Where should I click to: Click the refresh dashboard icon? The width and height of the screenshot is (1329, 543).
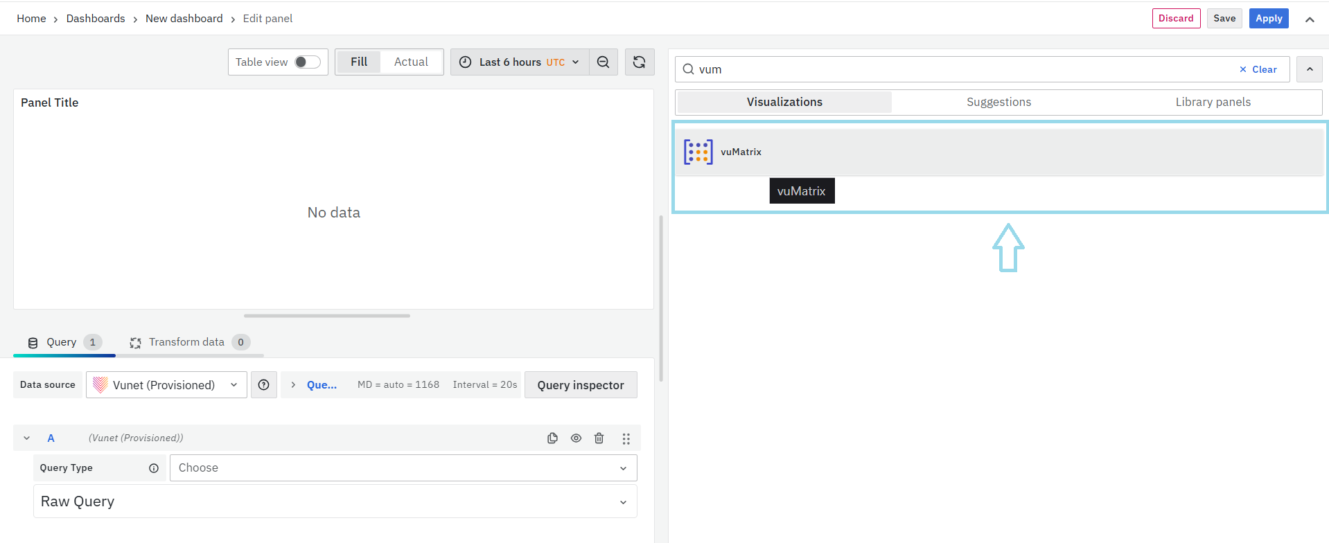639,62
